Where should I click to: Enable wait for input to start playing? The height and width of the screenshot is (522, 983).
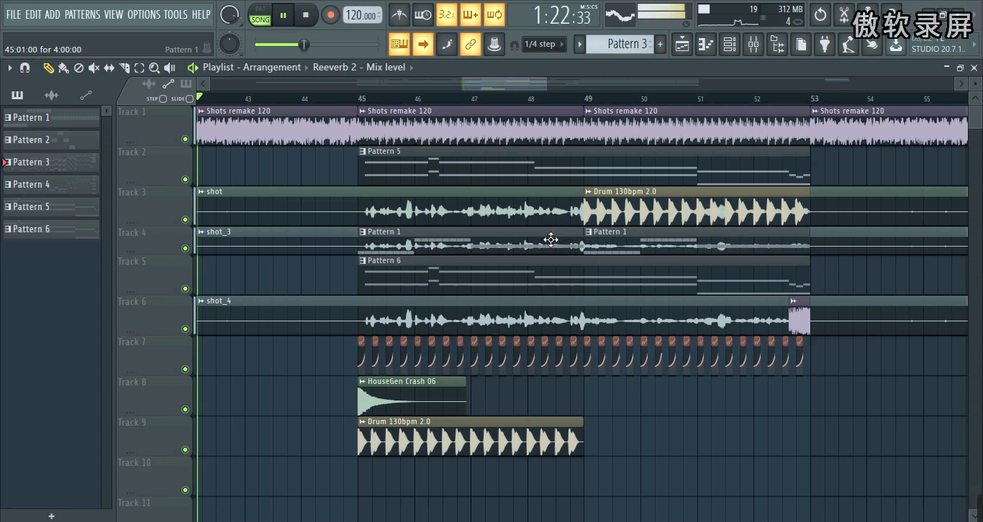click(423, 14)
